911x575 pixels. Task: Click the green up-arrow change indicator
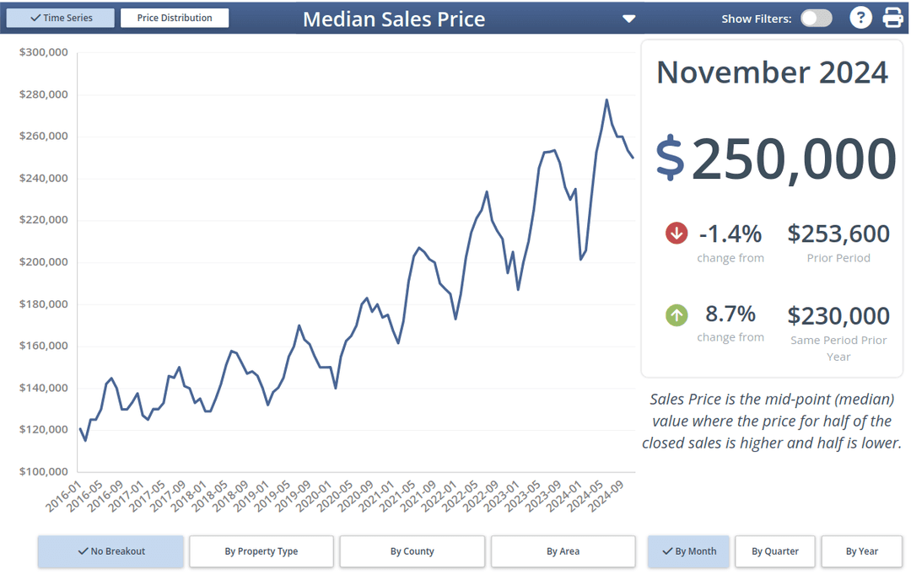coord(677,315)
